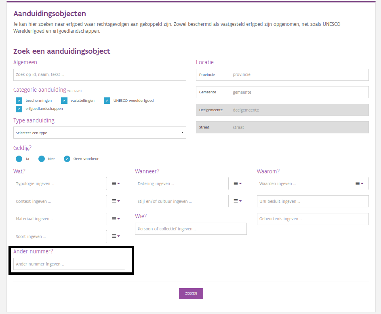The height and width of the screenshot is (314, 381).
Task: Click the Categorie aanduiding label
Action: (40, 90)
